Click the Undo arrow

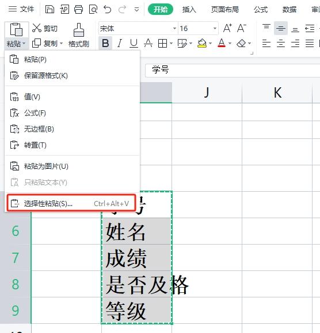[x=108, y=9]
